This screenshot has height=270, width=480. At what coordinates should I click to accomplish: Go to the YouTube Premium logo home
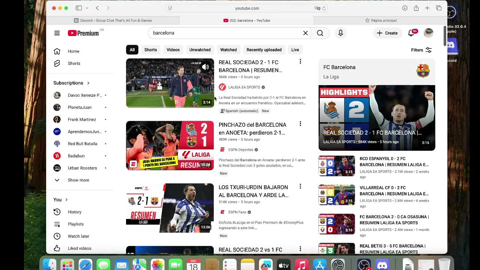[x=83, y=33]
